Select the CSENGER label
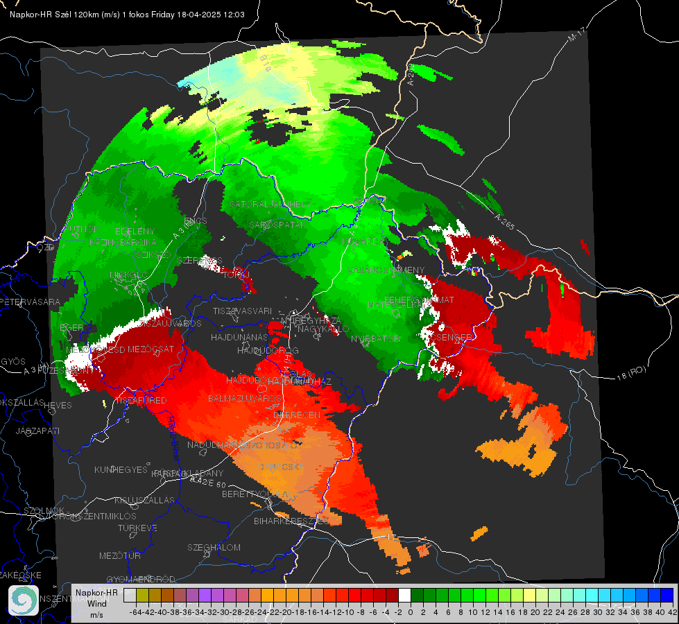The width and height of the screenshot is (679, 624). [x=452, y=337]
